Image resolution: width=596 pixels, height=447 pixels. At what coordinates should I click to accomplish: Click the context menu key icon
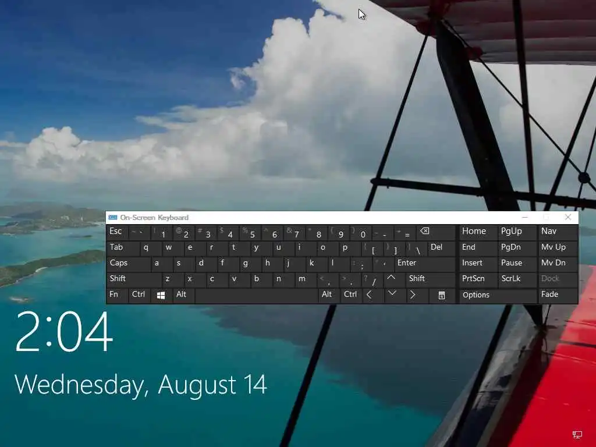tap(442, 295)
